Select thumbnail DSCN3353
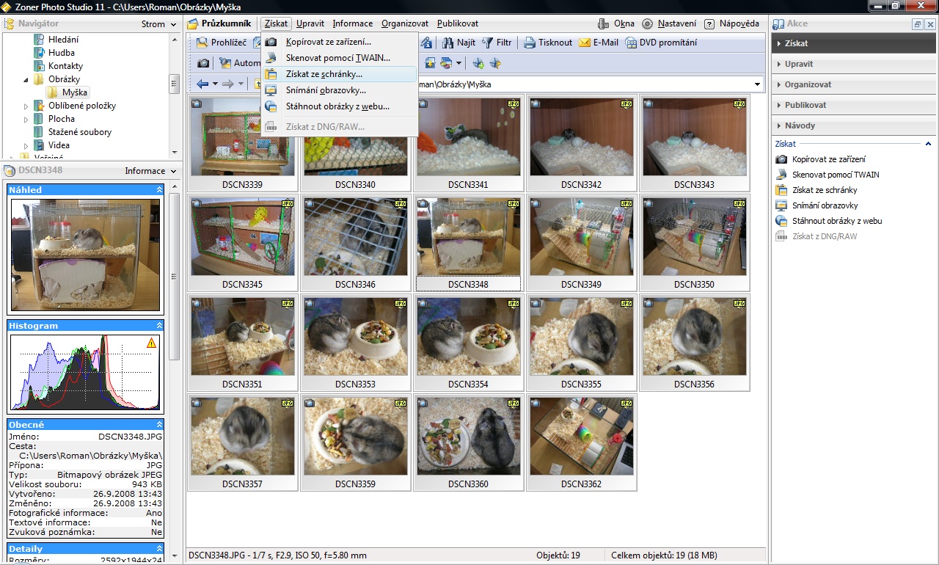Viewport: 939px width, 565px height. (356, 343)
